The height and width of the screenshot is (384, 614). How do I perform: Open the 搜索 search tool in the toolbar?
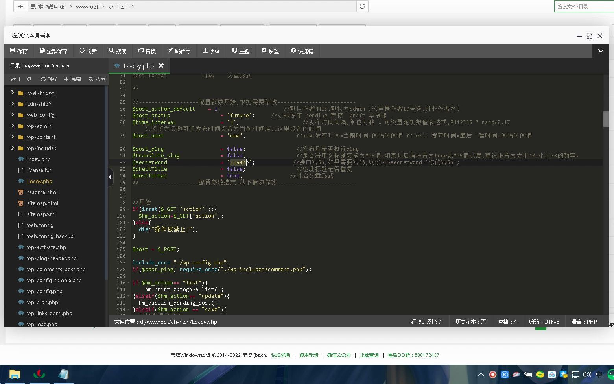coord(118,51)
